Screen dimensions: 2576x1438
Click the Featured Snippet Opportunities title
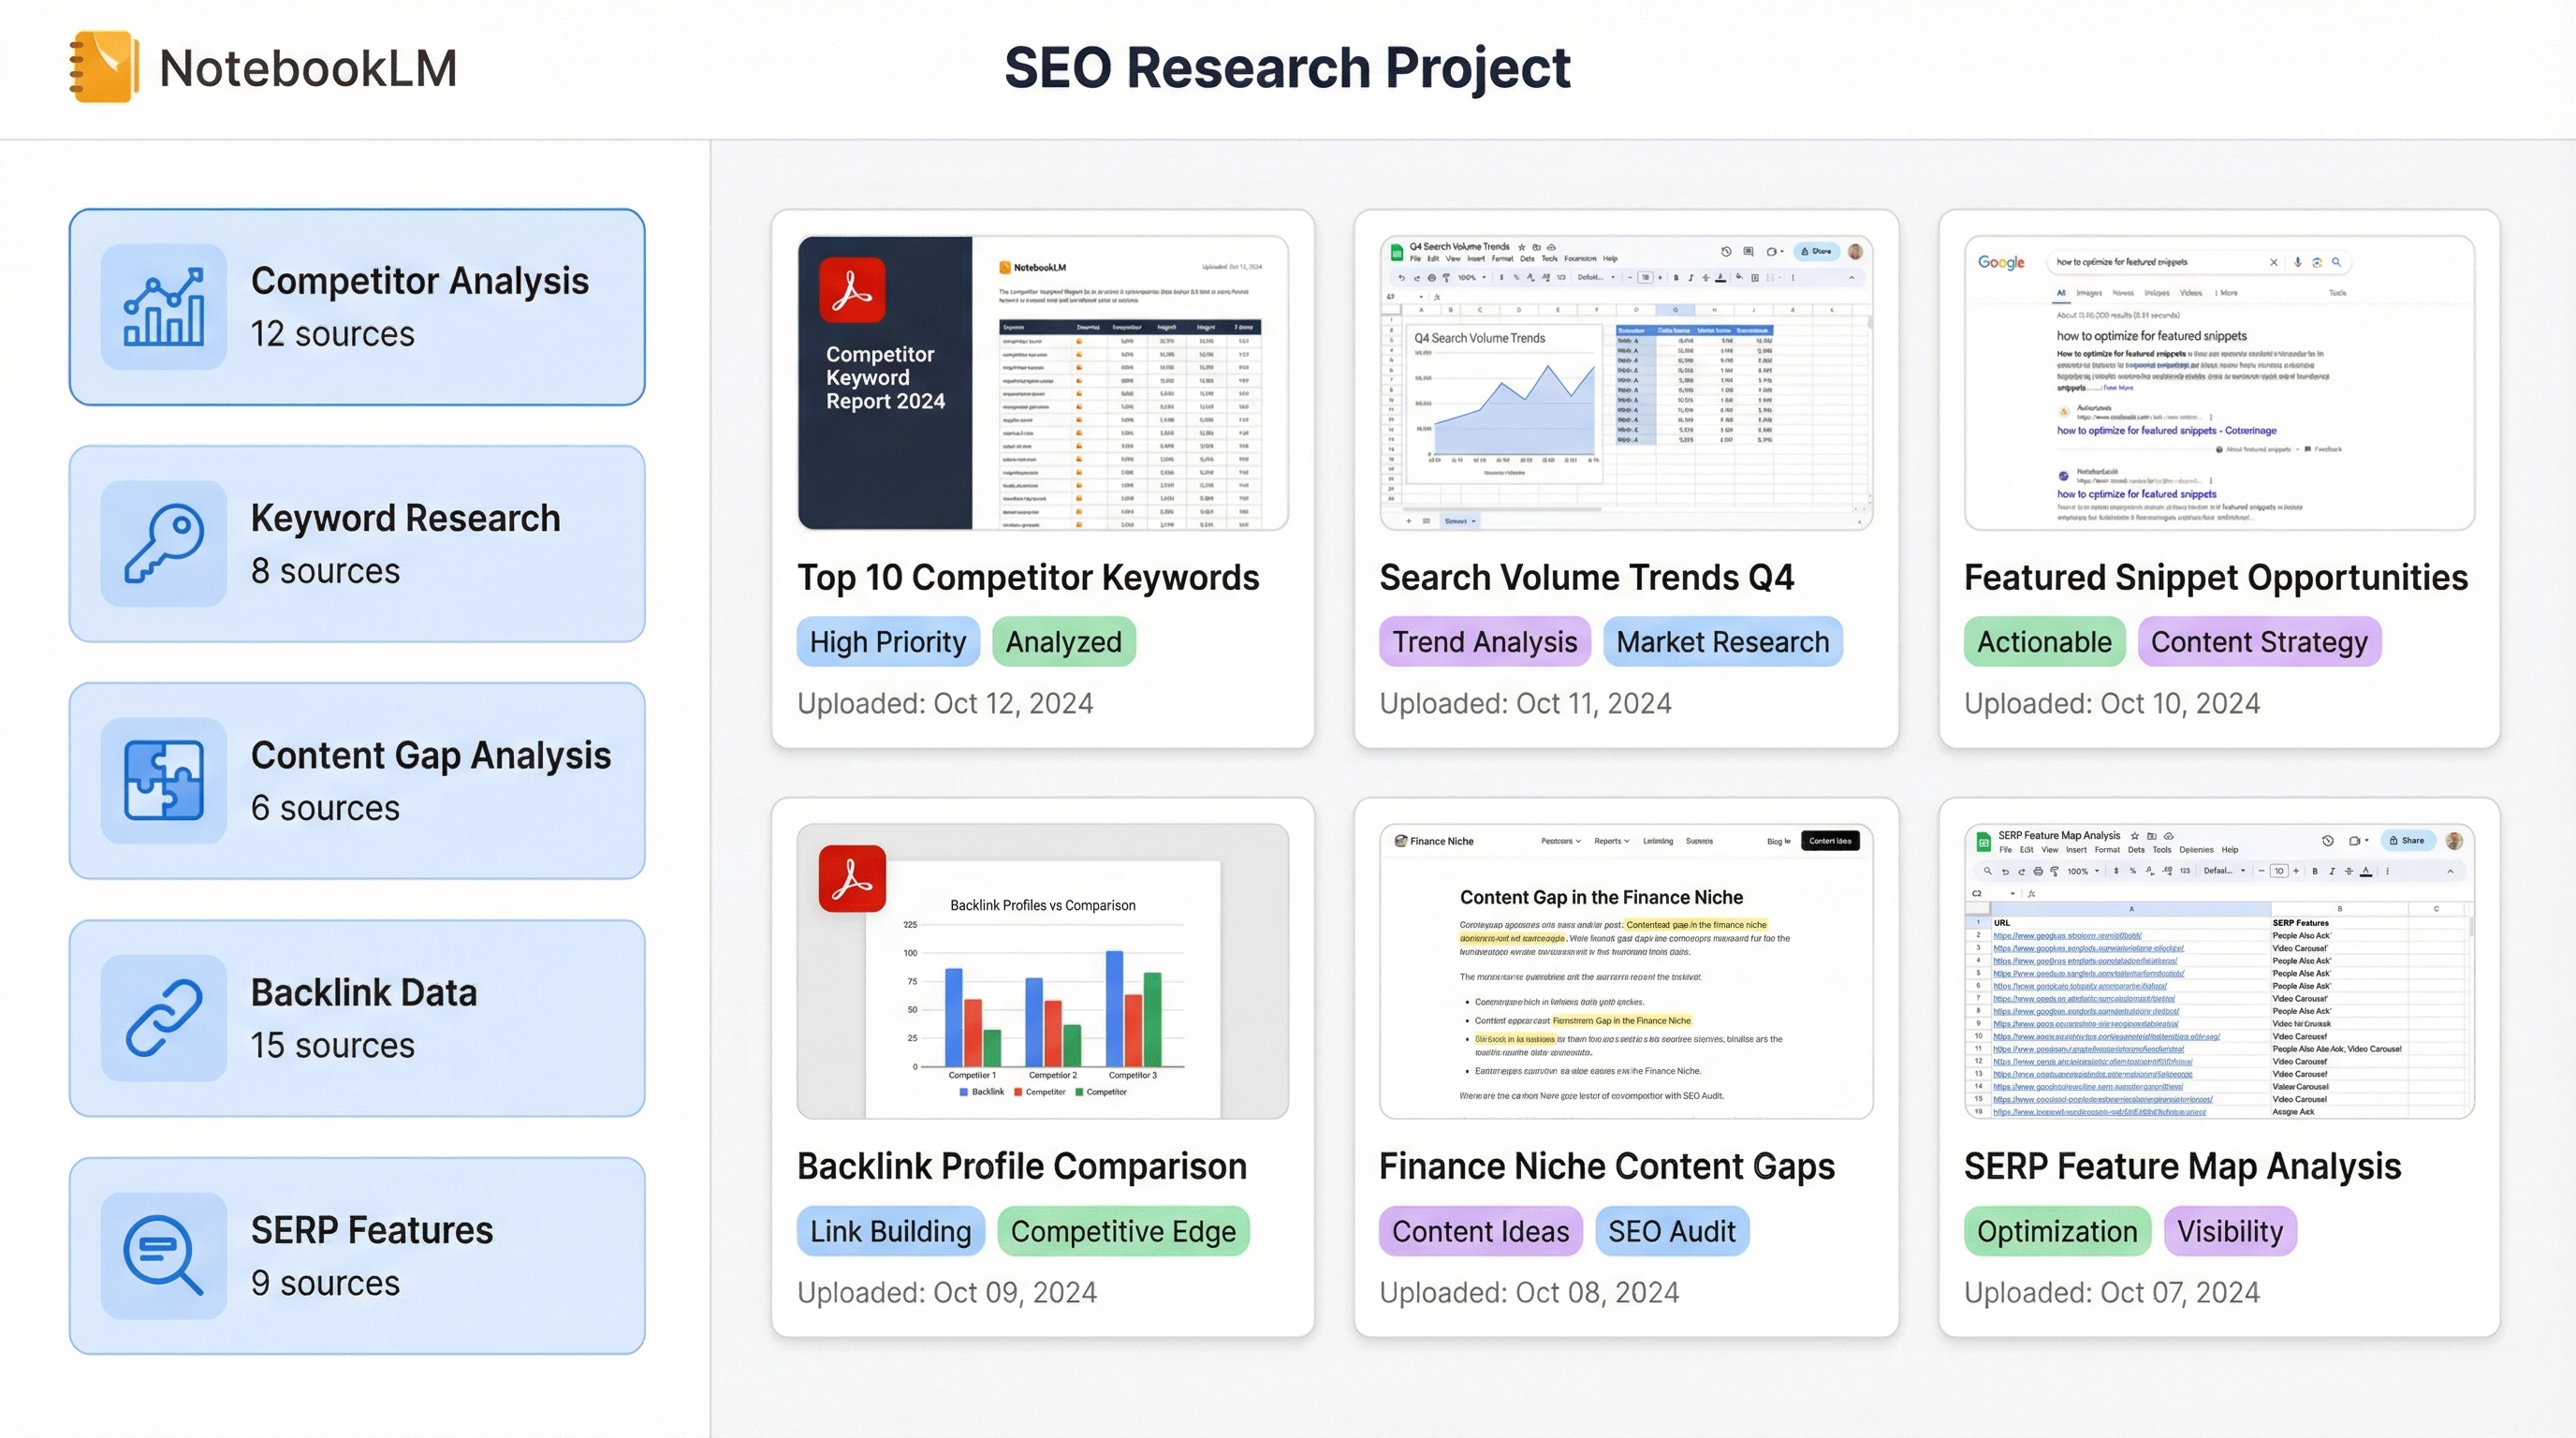[2216, 577]
